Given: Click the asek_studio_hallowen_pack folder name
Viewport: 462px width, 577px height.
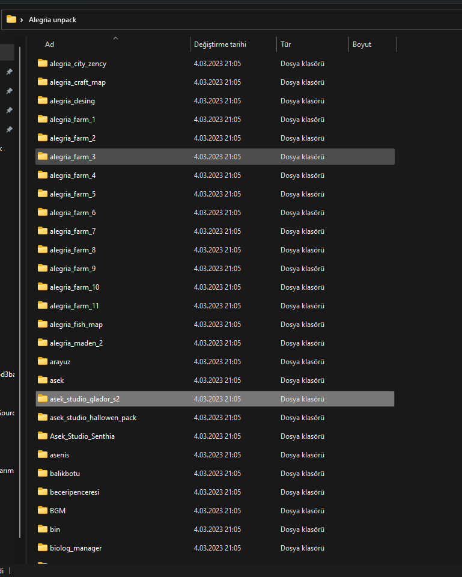Looking at the screenshot, I should 93,418.
